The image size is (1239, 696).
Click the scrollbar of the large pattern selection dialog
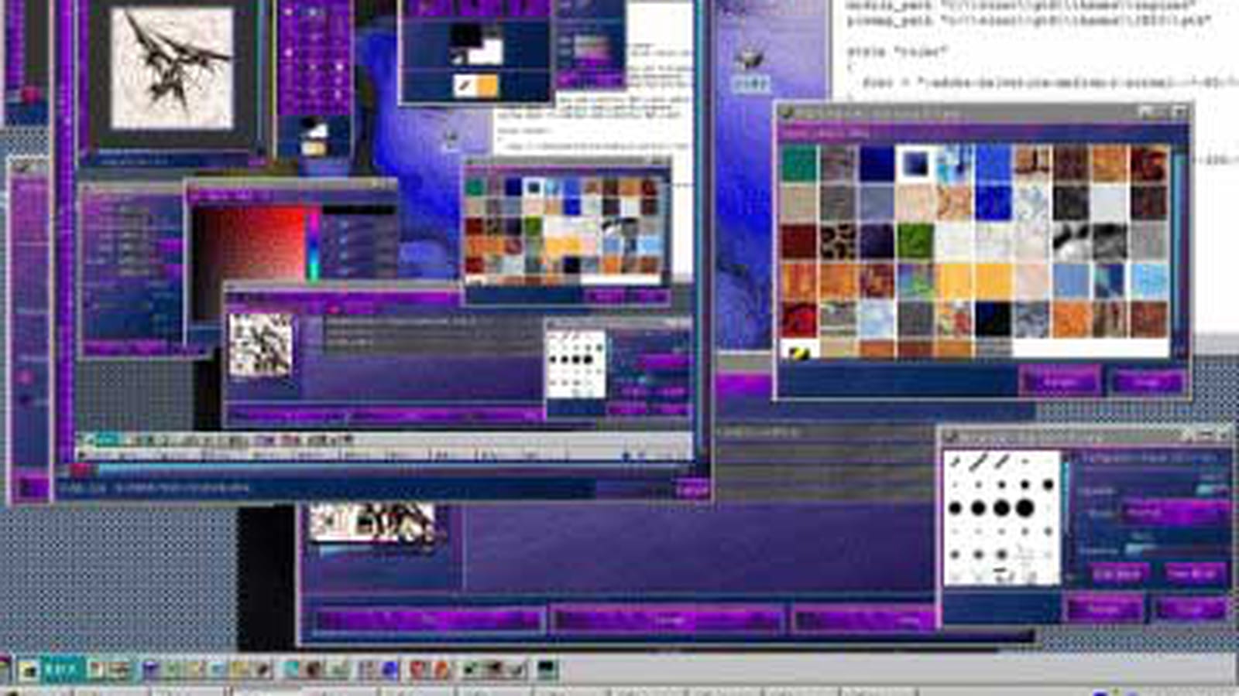tap(1179, 251)
